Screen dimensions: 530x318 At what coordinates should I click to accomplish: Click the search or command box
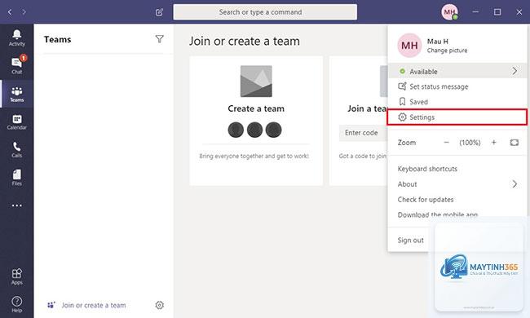coord(265,12)
